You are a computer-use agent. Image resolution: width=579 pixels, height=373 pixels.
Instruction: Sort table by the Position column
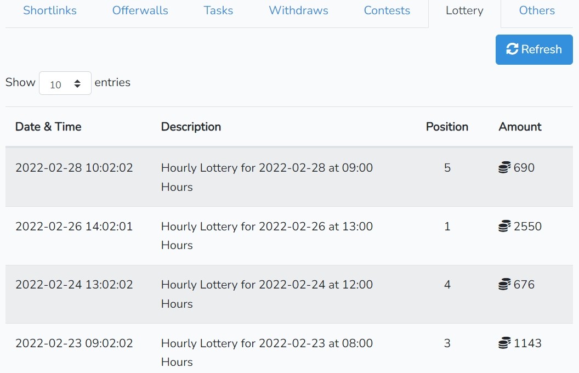(447, 127)
